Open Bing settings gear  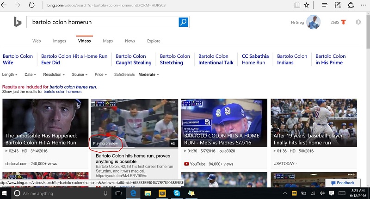[358, 22]
